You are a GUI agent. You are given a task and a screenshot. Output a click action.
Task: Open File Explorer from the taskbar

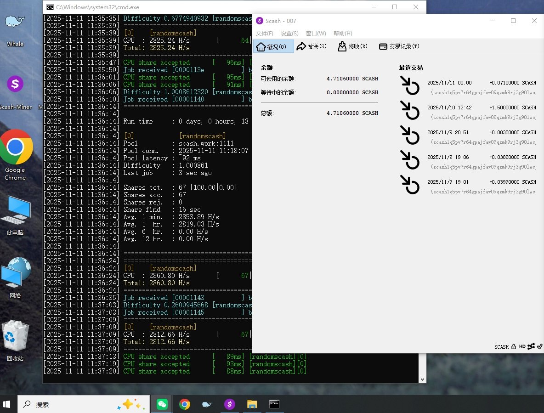coord(252,404)
